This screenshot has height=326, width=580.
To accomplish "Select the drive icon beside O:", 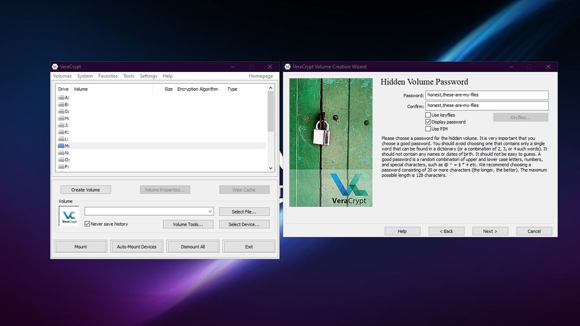I will tap(61, 160).
